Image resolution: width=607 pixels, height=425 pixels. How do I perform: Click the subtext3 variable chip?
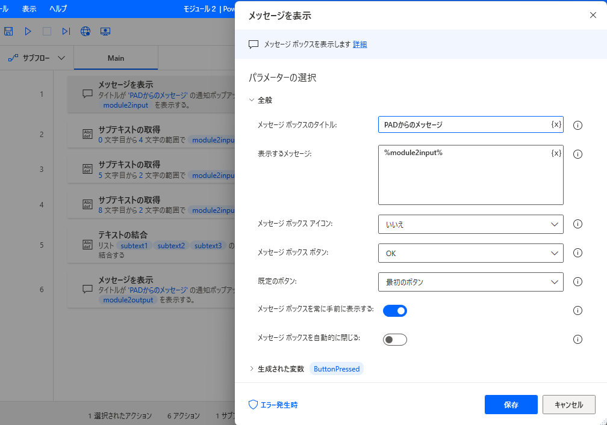pyautogui.click(x=208, y=246)
